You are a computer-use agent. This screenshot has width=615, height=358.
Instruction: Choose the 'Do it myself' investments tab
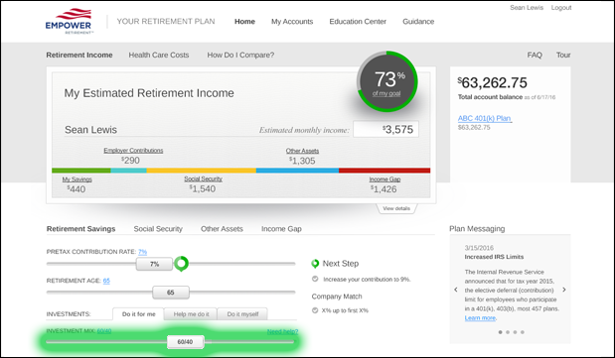242,313
